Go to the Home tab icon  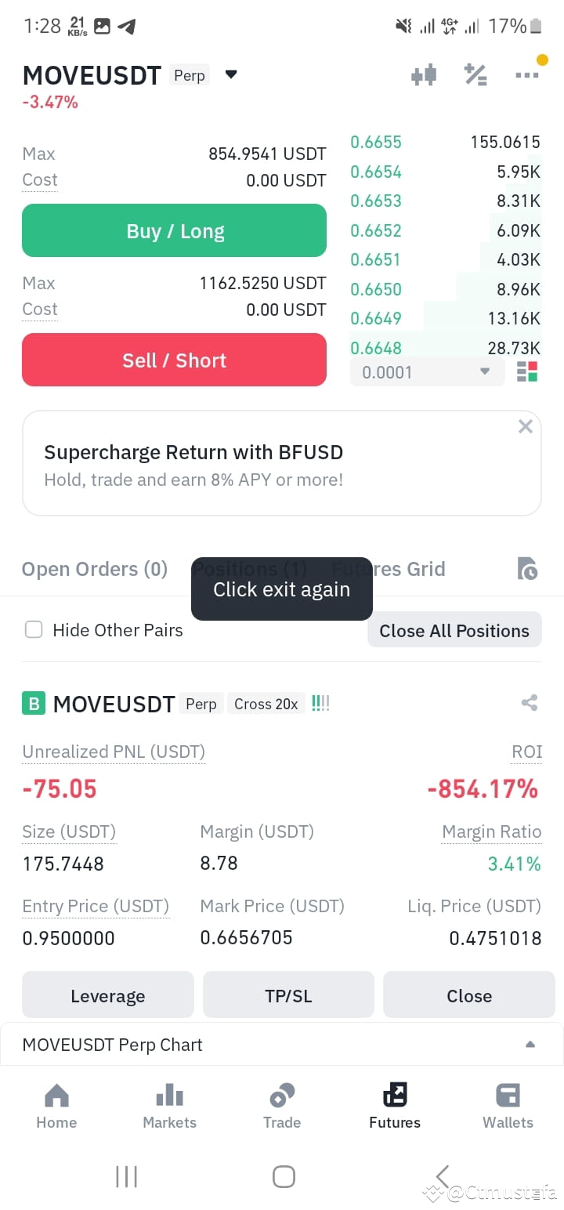pyautogui.click(x=56, y=1095)
